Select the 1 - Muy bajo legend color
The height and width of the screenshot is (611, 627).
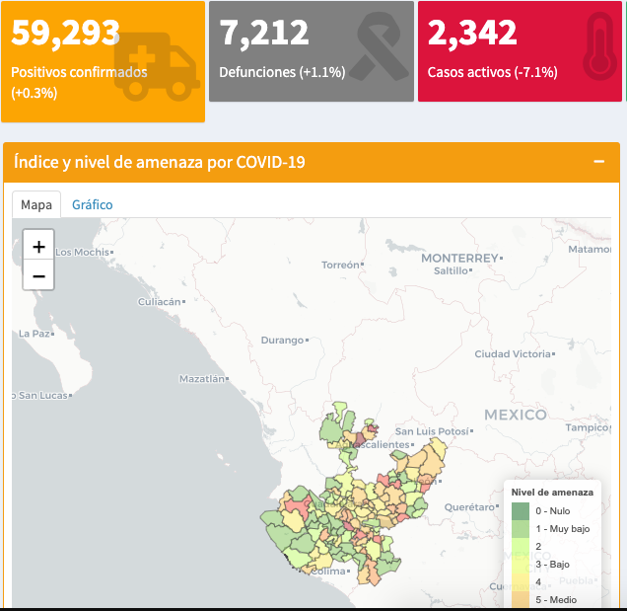point(521,529)
